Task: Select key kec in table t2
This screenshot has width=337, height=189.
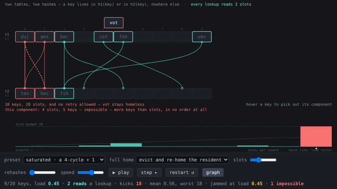Action: (45, 93)
